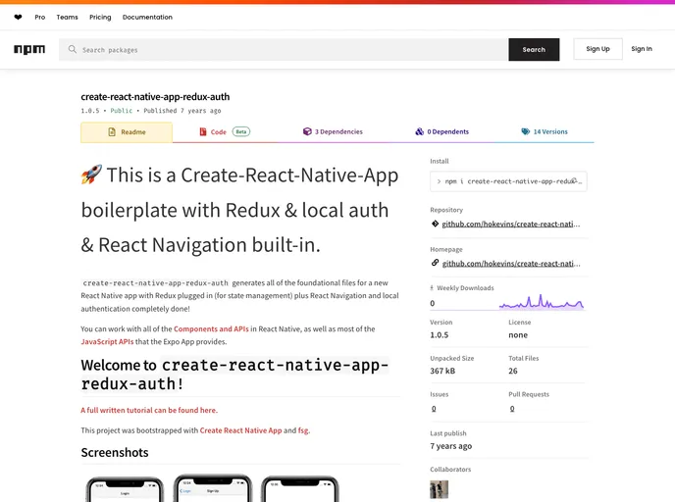Viewport: 675px width, 502px height.
Task: Click the Sign Up button
Action: pos(597,49)
